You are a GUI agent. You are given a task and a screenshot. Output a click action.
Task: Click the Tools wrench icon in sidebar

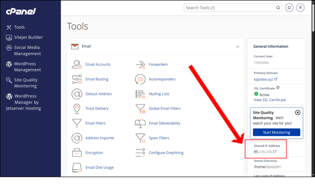(x=9, y=27)
